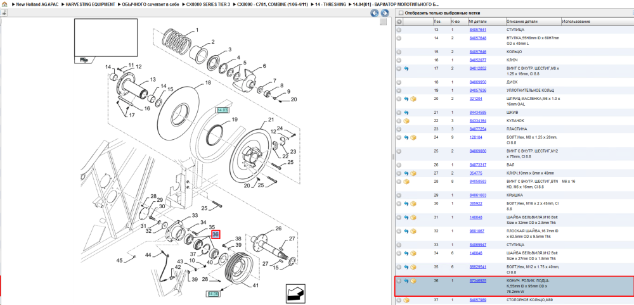Click the box icon in row 37

tap(406, 300)
